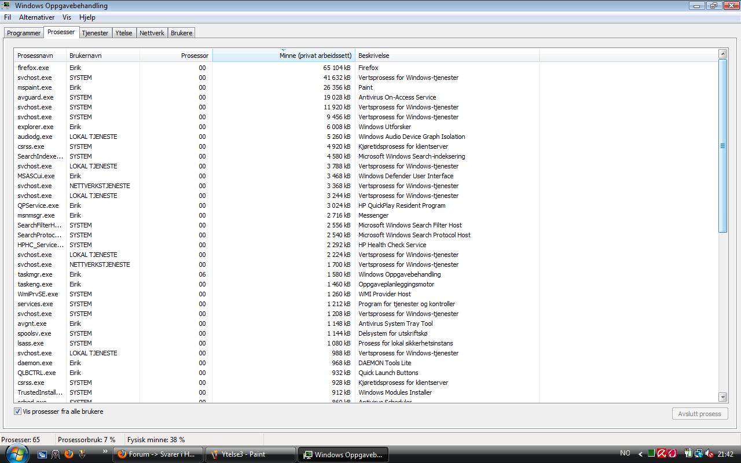Sort by the Brukernavn column header
The width and height of the screenshot is (741, 463).
click(x=102, y=56)
